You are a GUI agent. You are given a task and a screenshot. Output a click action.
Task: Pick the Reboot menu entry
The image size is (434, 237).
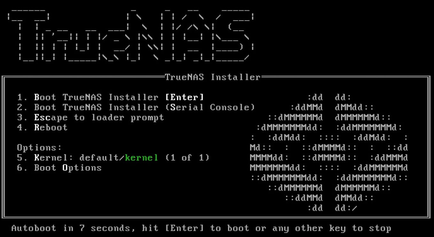42,128
